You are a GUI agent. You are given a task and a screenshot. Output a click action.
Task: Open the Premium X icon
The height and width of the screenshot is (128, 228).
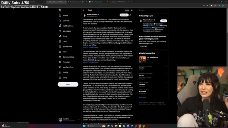(x=60, y=62)
